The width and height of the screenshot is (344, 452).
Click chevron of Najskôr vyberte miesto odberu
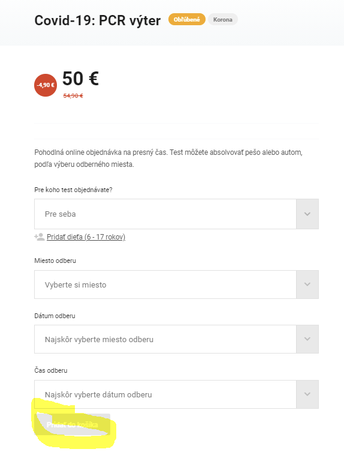point(307,339)
